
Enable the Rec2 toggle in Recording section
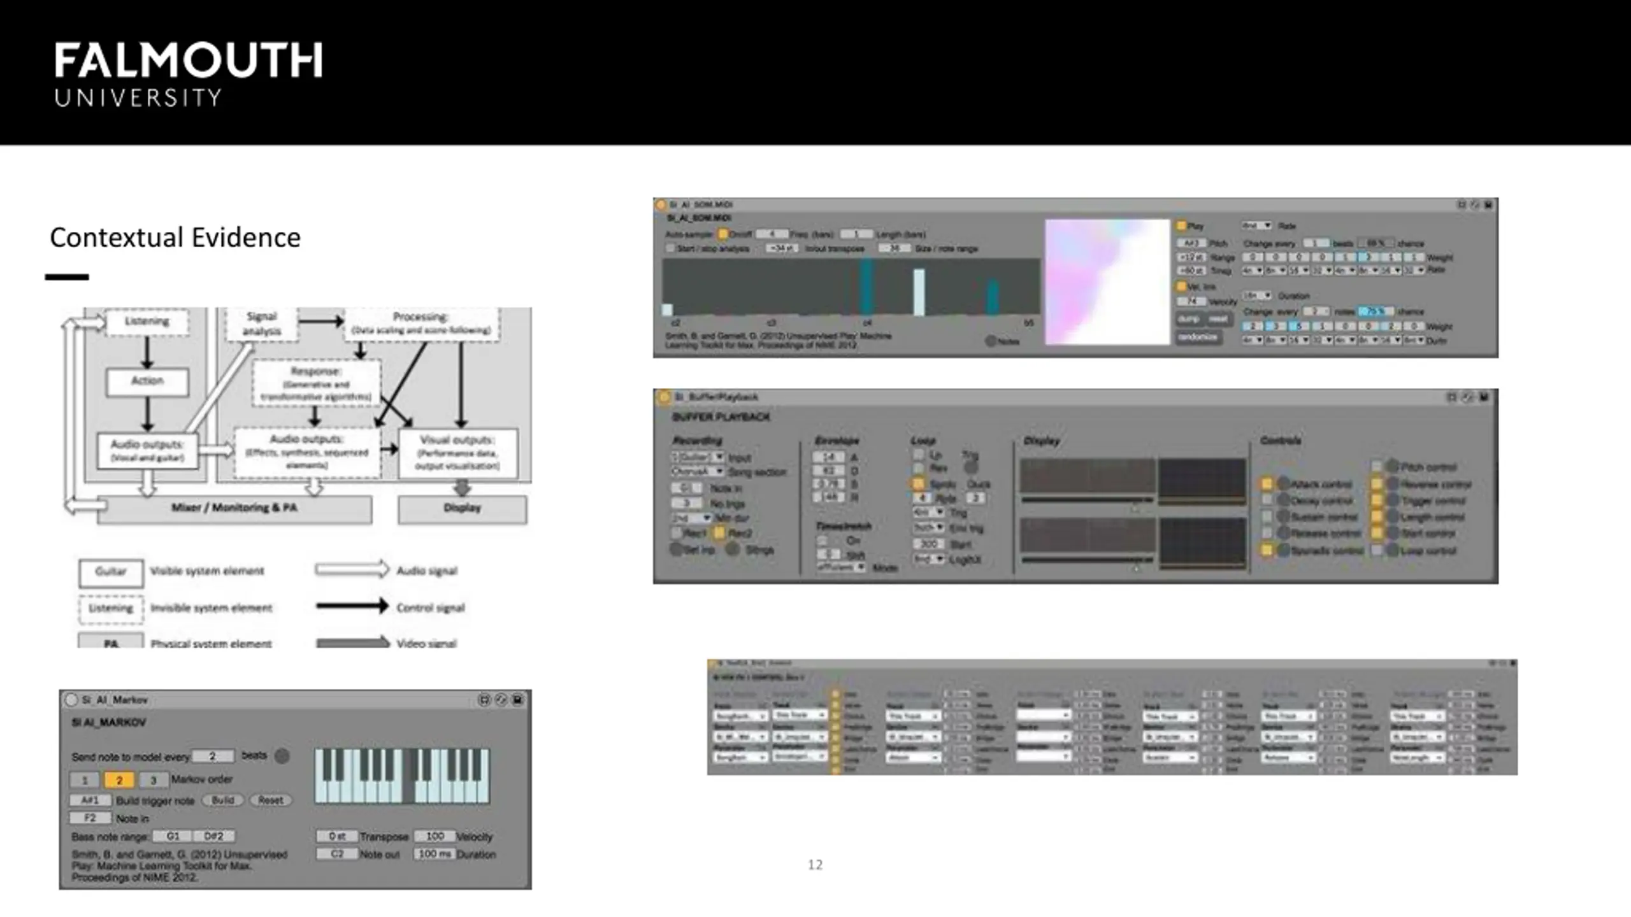click(719, 532)
